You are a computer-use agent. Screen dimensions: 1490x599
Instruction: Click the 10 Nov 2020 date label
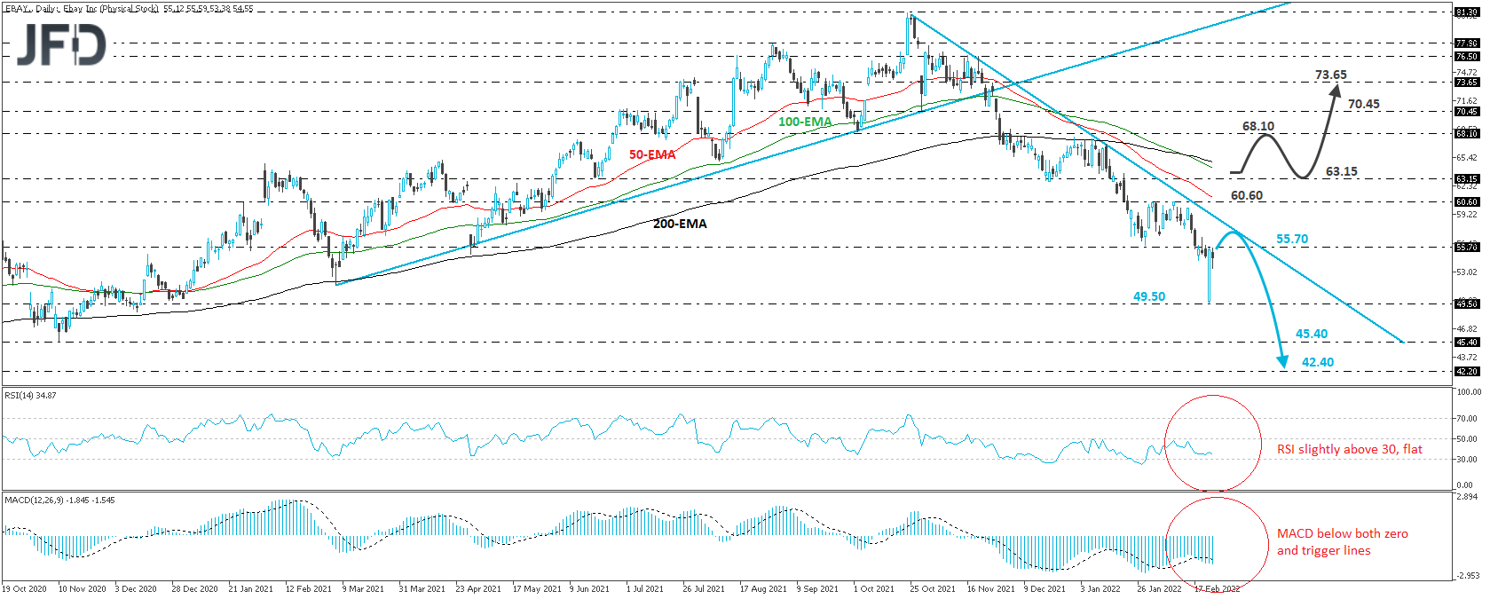82,588
